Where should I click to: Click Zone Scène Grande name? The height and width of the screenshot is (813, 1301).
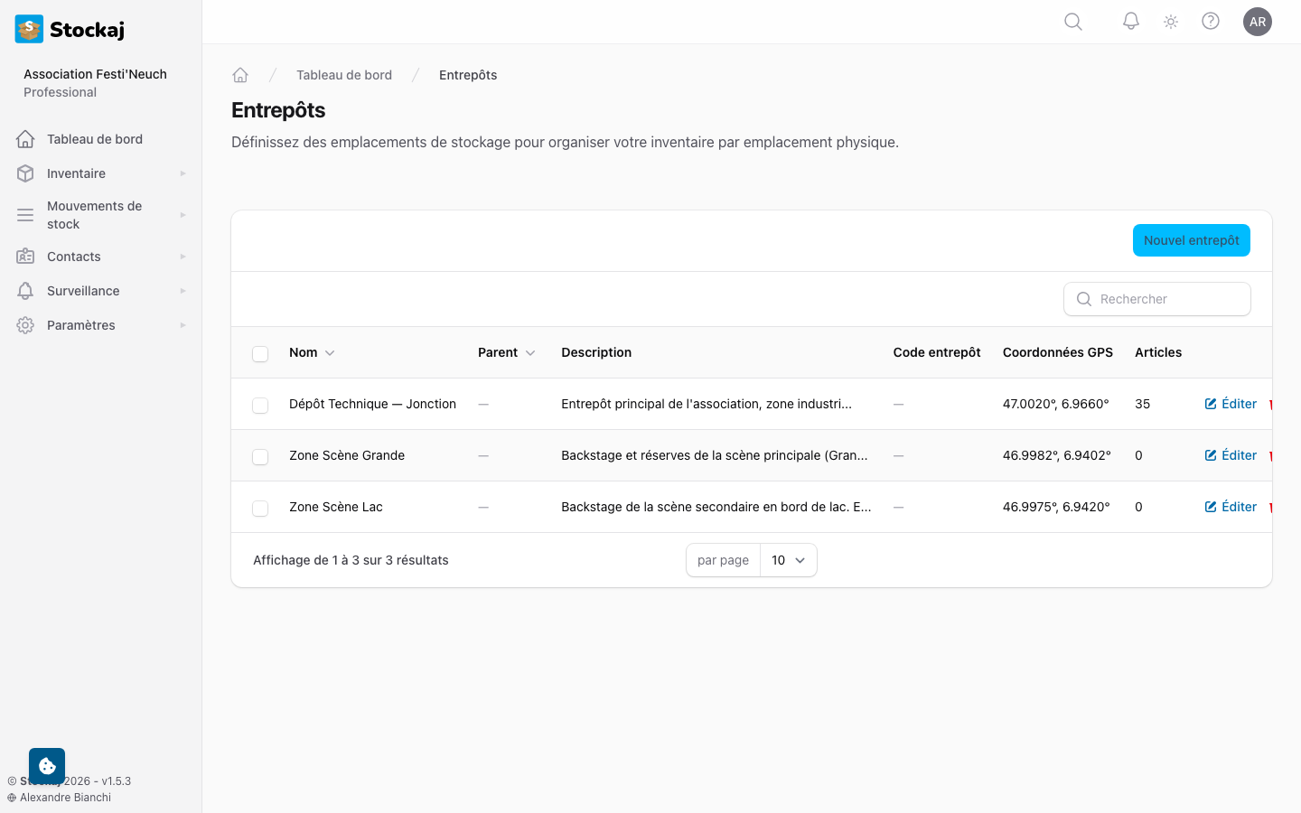point(347,455)
